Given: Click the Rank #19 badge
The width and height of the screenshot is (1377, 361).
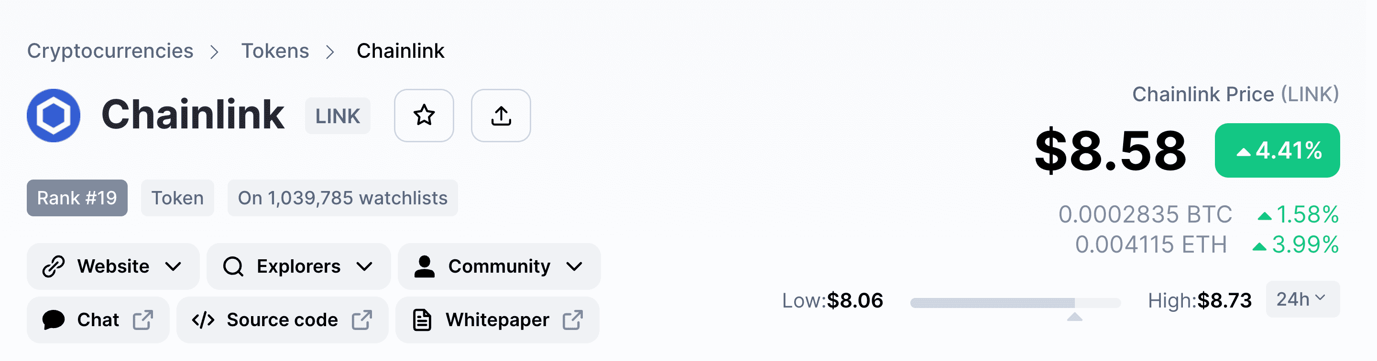Looking at the screenshot, I should click(77, 198).
